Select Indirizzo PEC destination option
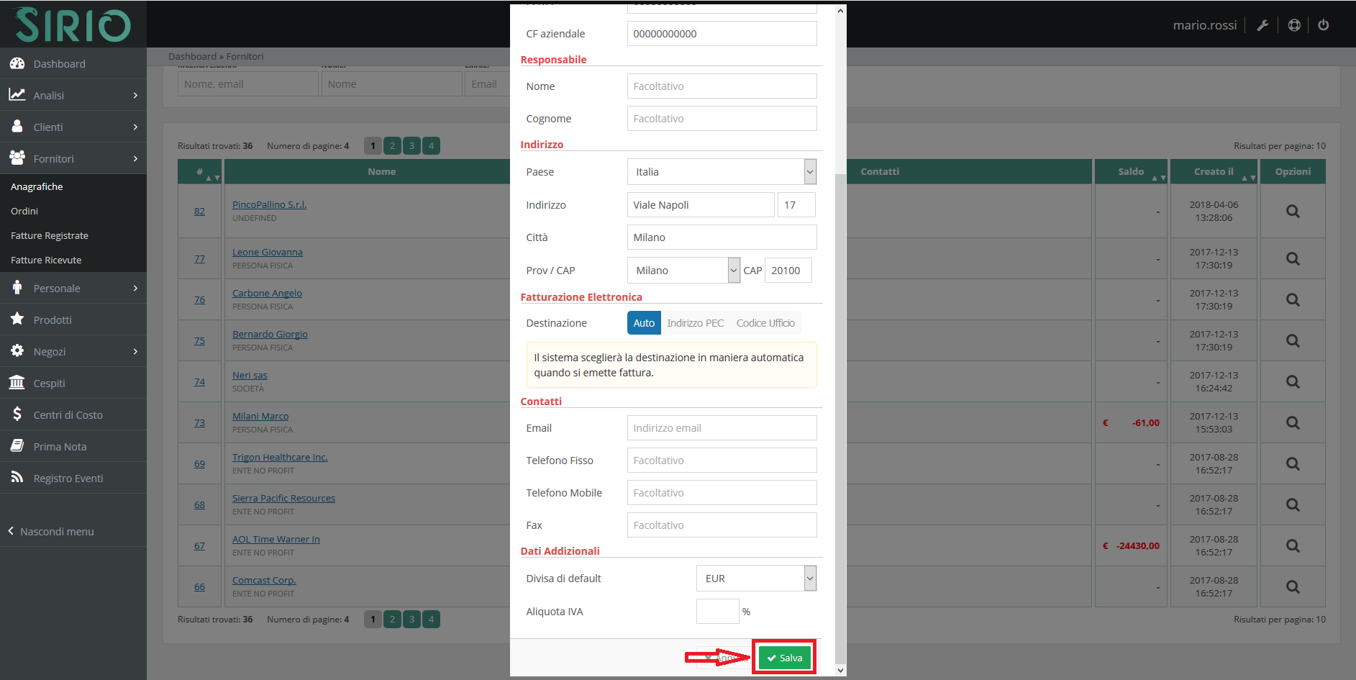The image size is (1356, 680). [x=695, y=323]
